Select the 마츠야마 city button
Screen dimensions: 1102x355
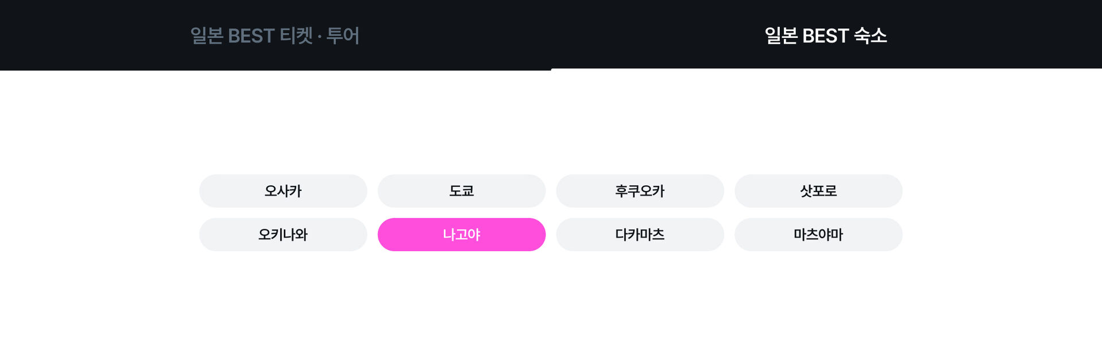(818, 235)
